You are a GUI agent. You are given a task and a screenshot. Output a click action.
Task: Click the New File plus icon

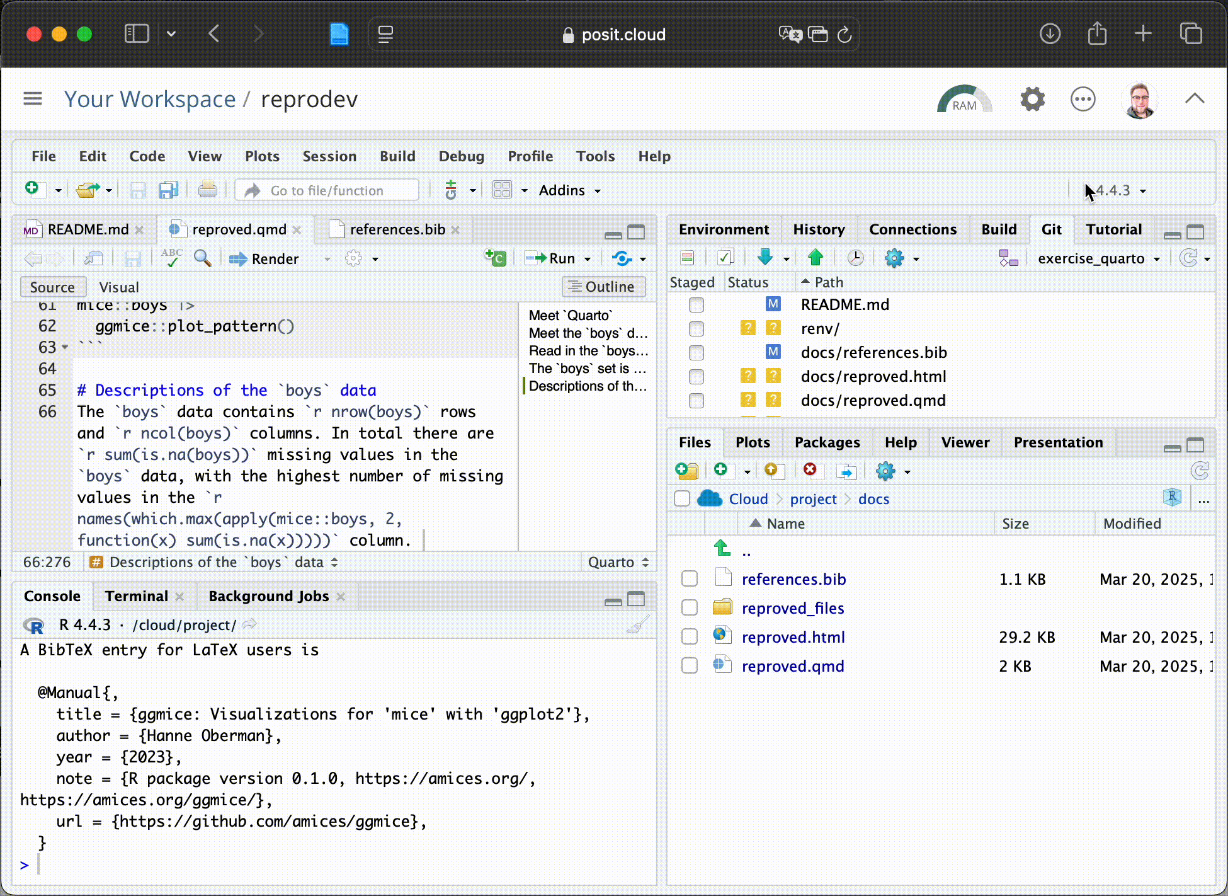click(32, 189)
